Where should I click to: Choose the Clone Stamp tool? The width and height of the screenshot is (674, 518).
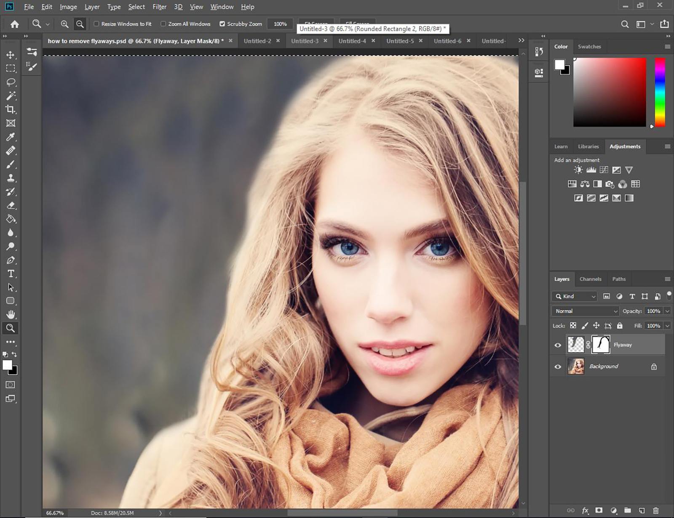(x=11, y=178)
